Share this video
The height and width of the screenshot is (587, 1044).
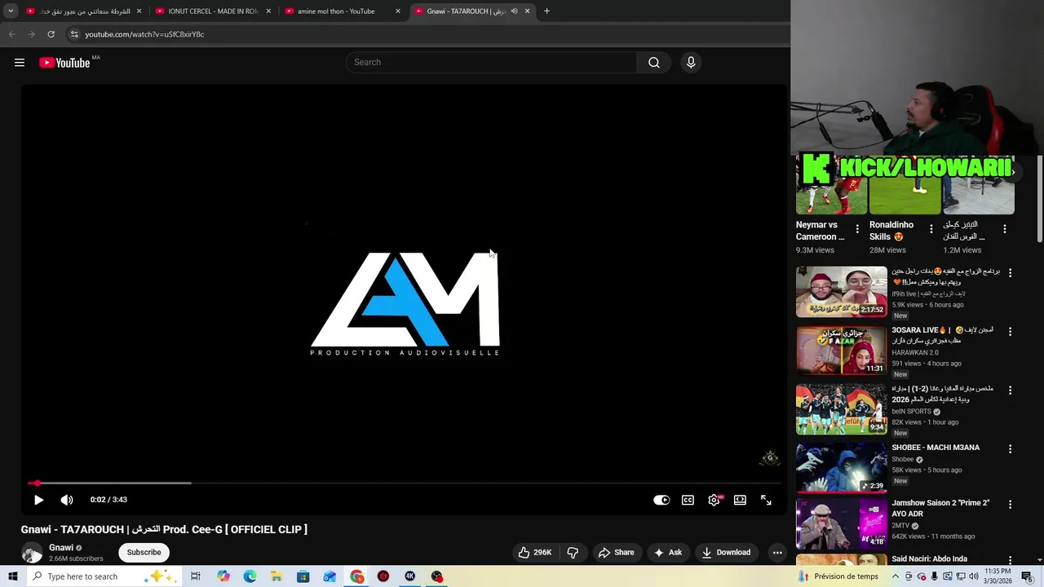click(616, 552)
